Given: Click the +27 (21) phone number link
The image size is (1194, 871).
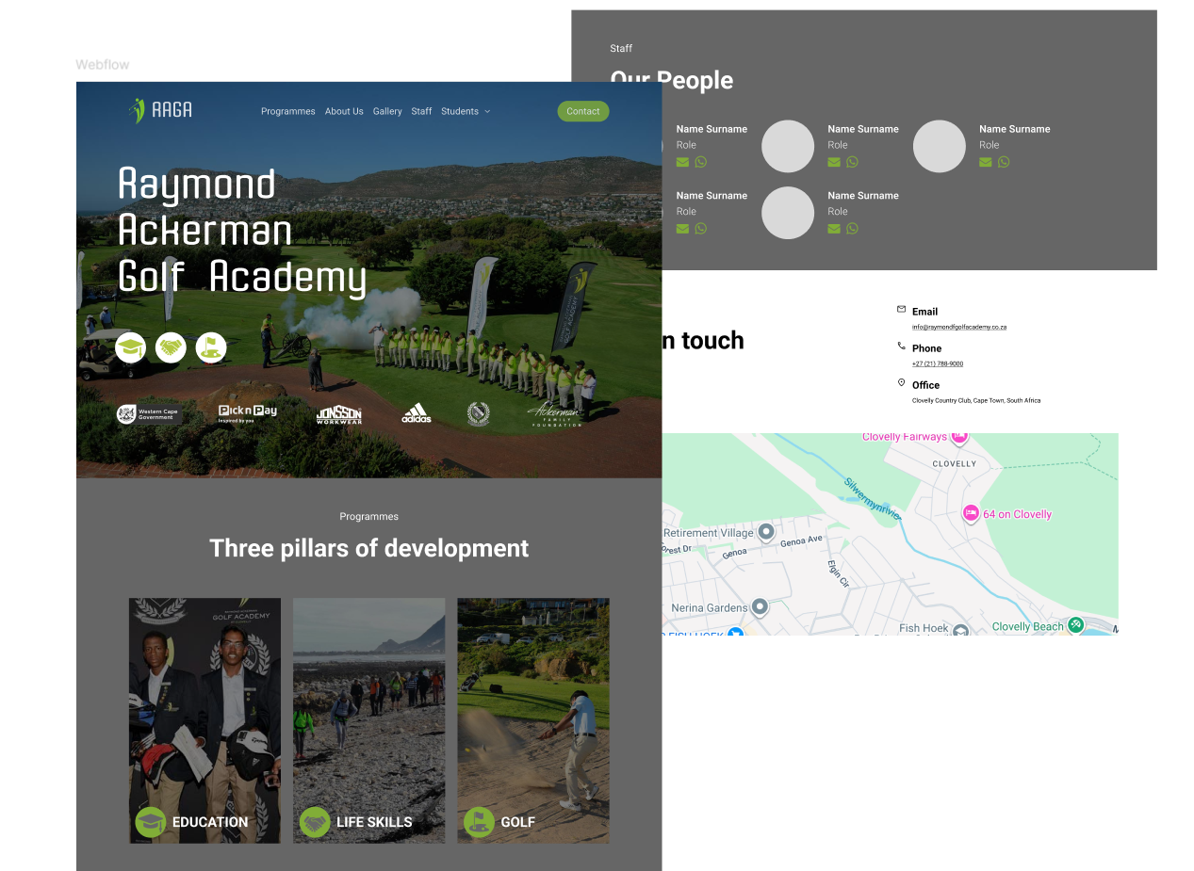Looking at the screenshot, I should 938,363.
